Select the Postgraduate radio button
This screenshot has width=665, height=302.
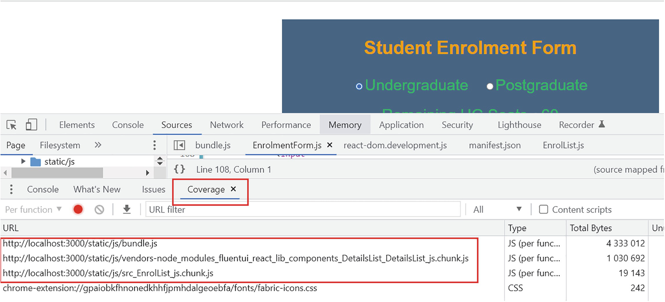click(x=490, y=86)
